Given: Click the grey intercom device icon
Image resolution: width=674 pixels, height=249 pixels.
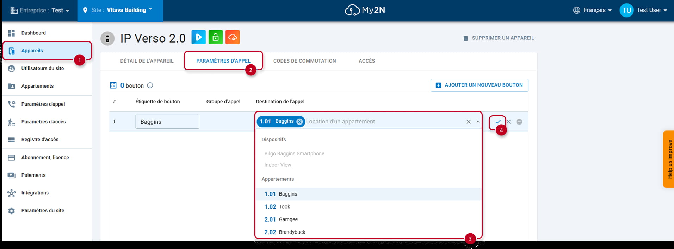Looking at the screenshot, I should click(107, 38).
